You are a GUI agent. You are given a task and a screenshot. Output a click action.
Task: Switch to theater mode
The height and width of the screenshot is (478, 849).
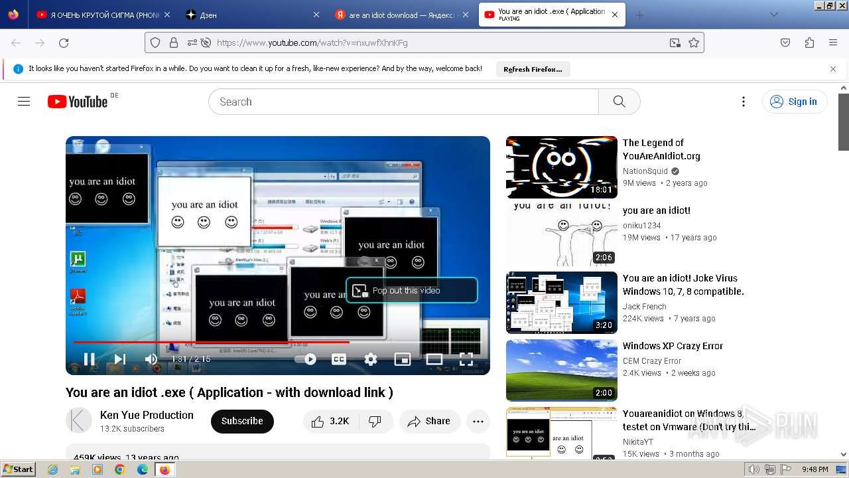coord(434,359)
